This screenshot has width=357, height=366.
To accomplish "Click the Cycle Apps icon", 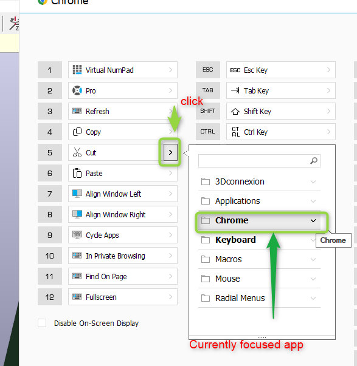I will pyautogui.click(x=77, y=234).
